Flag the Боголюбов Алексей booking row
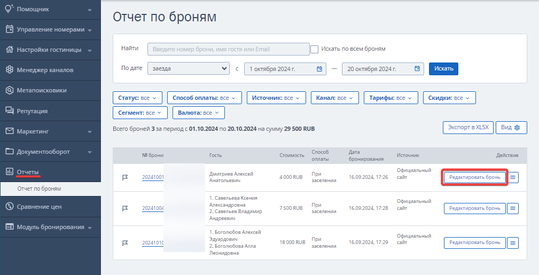 [125, 243]
